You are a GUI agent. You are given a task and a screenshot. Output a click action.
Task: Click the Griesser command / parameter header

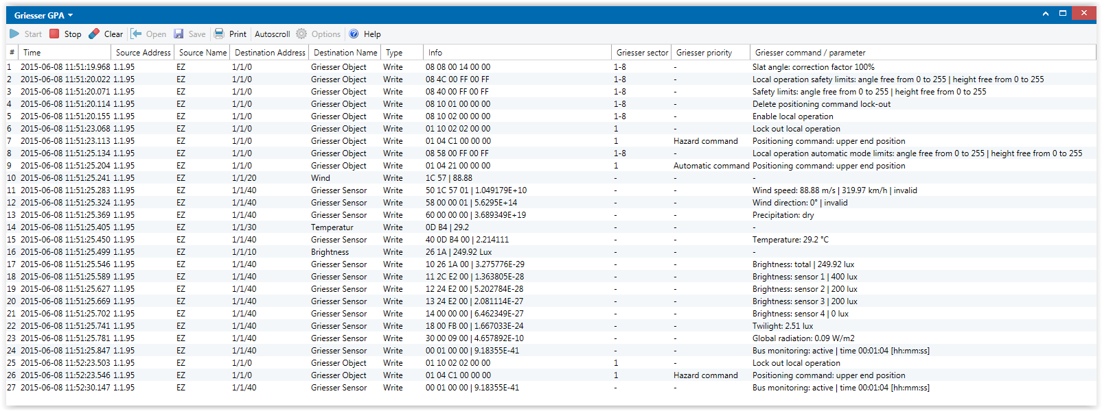click(923, 53)
